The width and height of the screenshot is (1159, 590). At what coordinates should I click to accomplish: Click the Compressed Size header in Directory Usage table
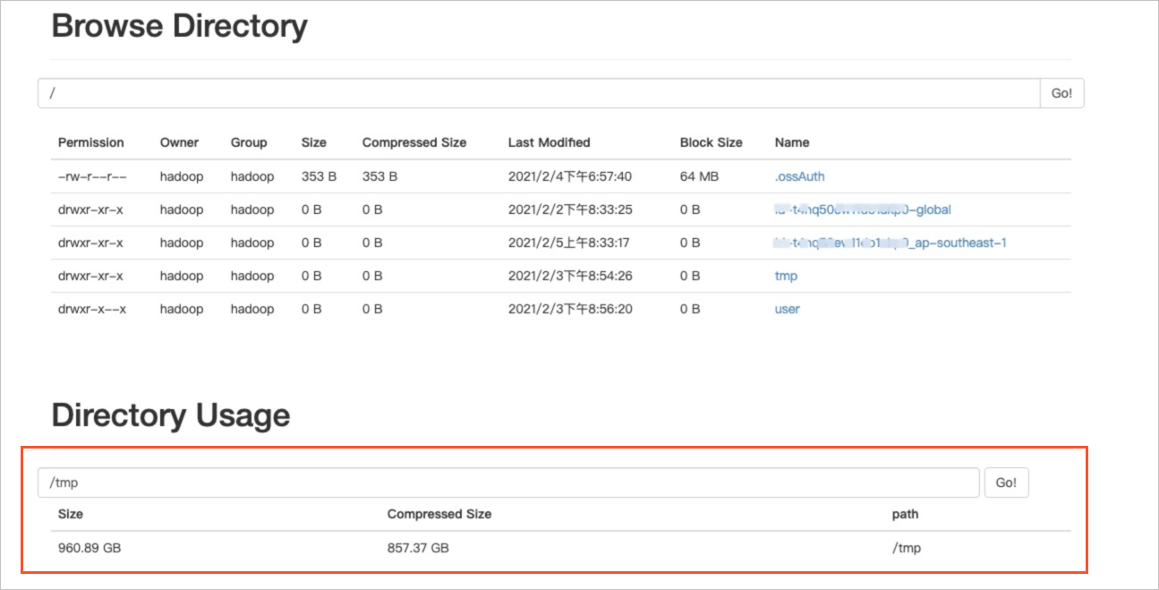(x=439, y=514)
